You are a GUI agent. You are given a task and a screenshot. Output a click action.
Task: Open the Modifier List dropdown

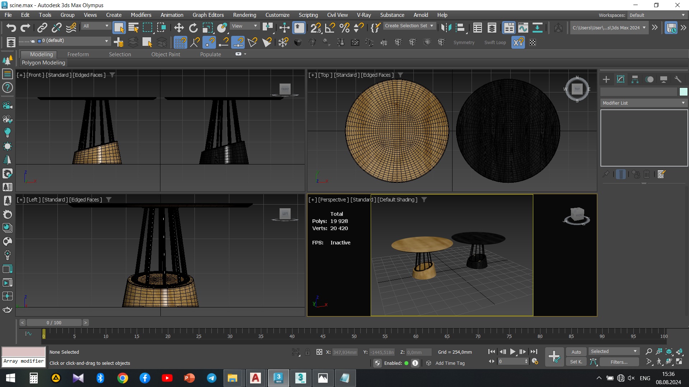click(644, 103)
